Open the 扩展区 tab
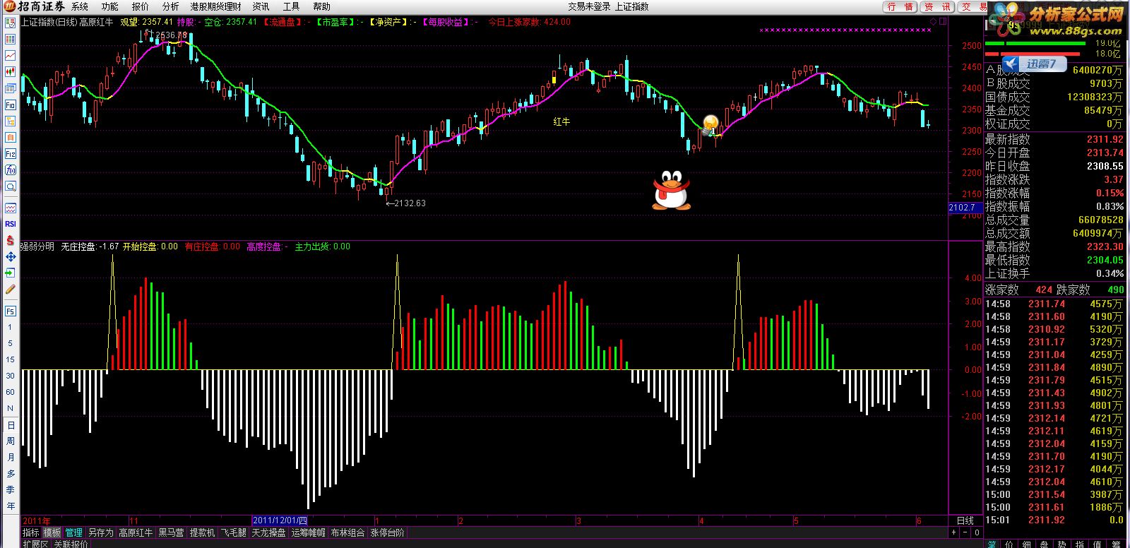The height and width of the screenshot is (548, 1130). click(x=35, y=544)
